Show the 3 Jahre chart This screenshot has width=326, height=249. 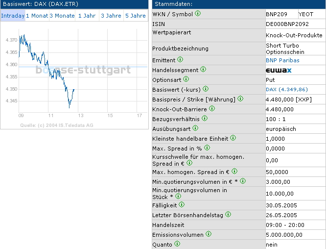111,16
